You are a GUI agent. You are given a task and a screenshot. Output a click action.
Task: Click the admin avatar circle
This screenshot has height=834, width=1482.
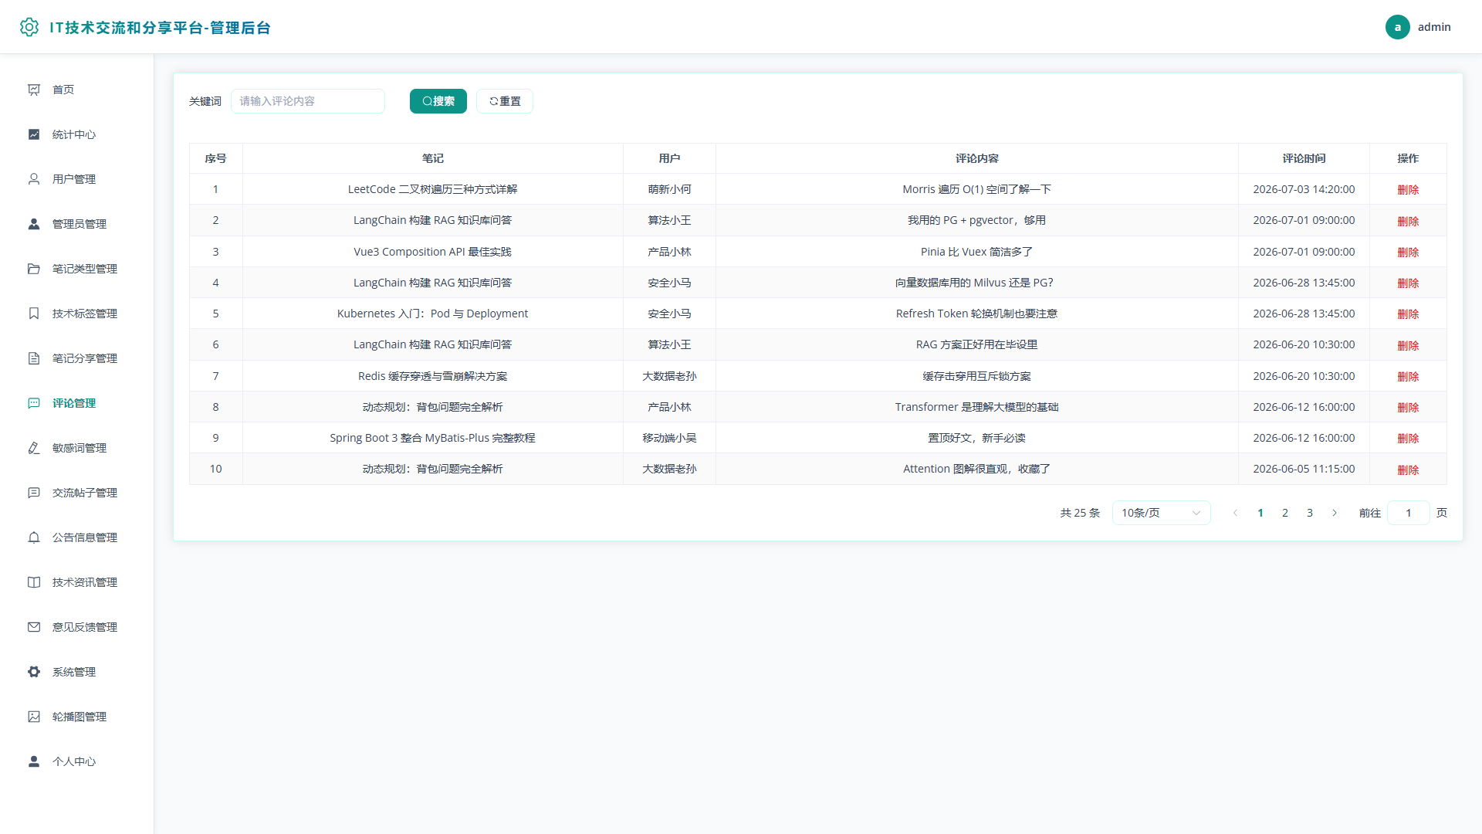(x=1397, y=27)
